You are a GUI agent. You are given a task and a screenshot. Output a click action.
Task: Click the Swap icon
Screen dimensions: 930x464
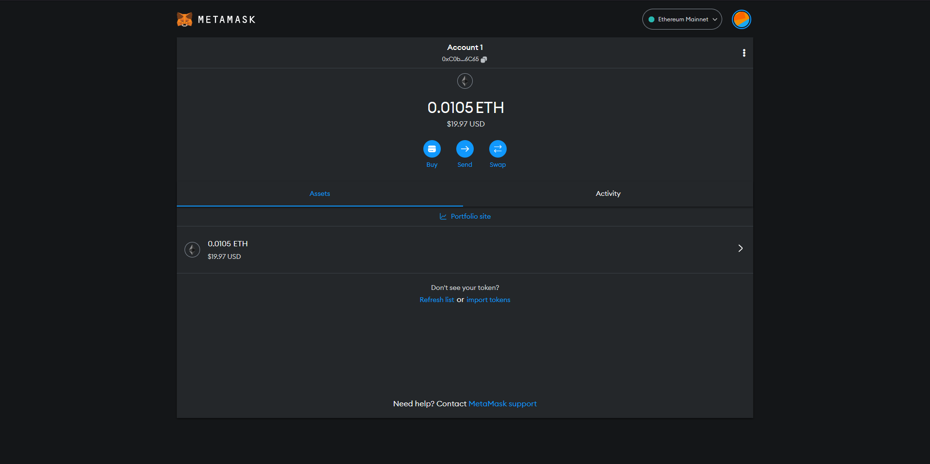(x=497, y=149)
